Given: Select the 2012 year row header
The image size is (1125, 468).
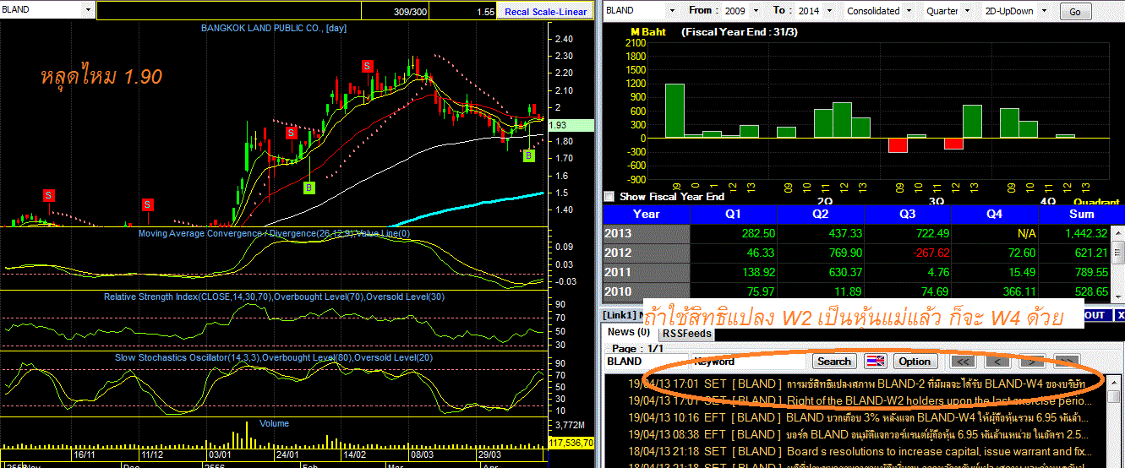Looking at the screenshot, I should pos(646,253).
